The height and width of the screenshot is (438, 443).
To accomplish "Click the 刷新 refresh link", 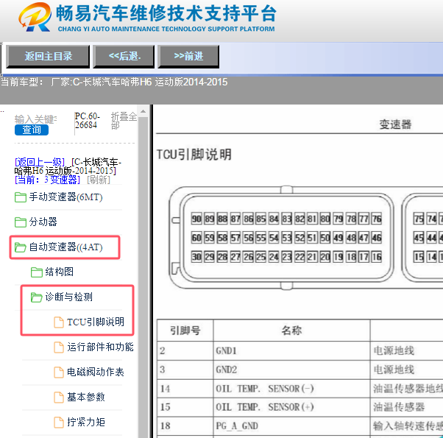I will (99, 180).
